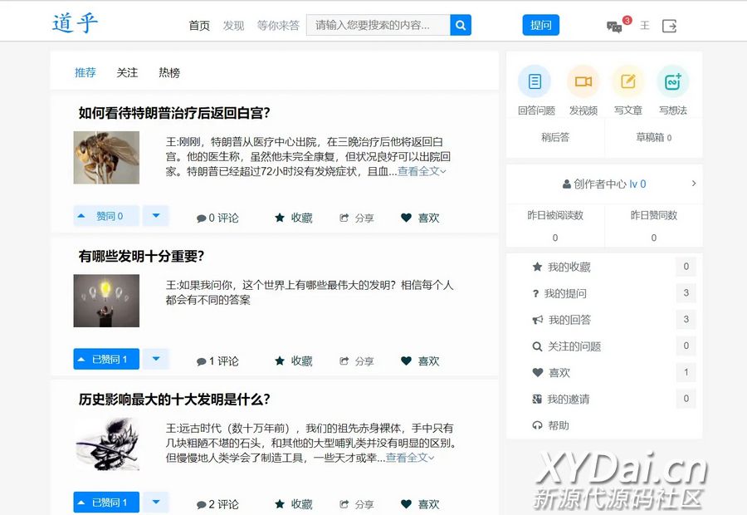Click the 发视频 camera icon
This screenshot has height=515, width=747.
coord(583,81)
